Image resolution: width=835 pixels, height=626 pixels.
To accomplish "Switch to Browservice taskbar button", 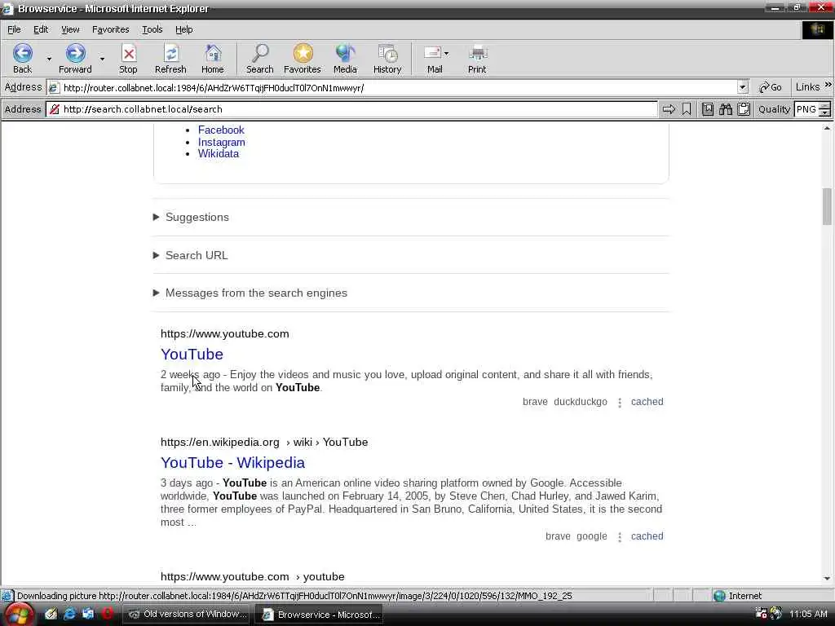I will 320,615.
